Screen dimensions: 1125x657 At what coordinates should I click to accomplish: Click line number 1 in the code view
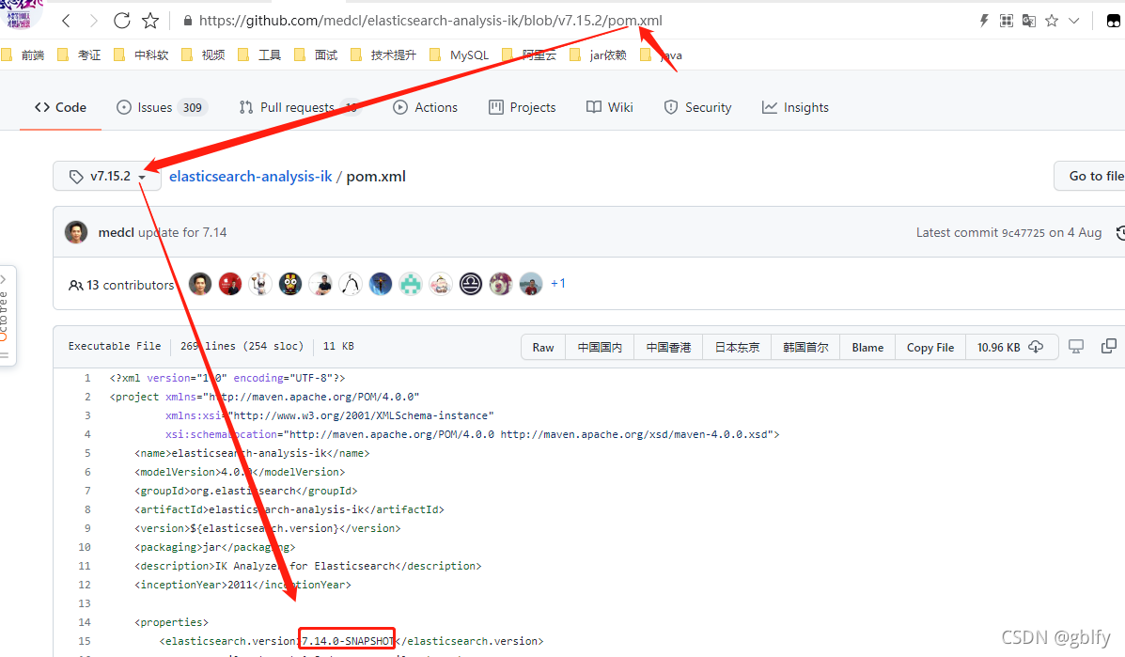point(87,378)
